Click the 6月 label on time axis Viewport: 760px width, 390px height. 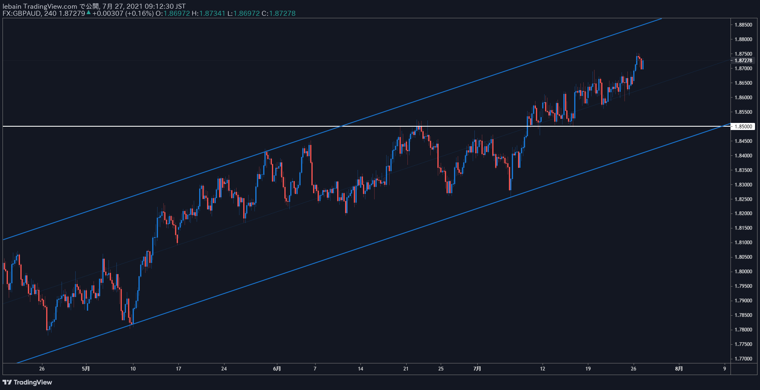point(277,369)
